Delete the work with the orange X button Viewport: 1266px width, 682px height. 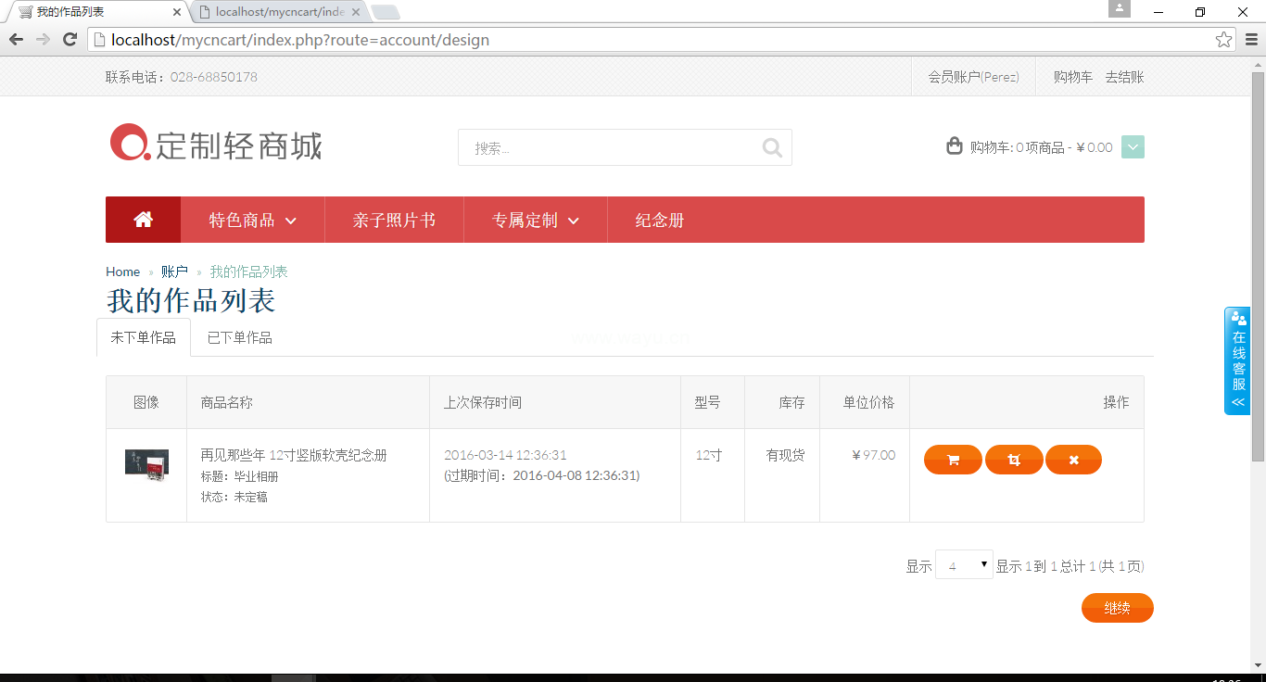[1073, 460]
